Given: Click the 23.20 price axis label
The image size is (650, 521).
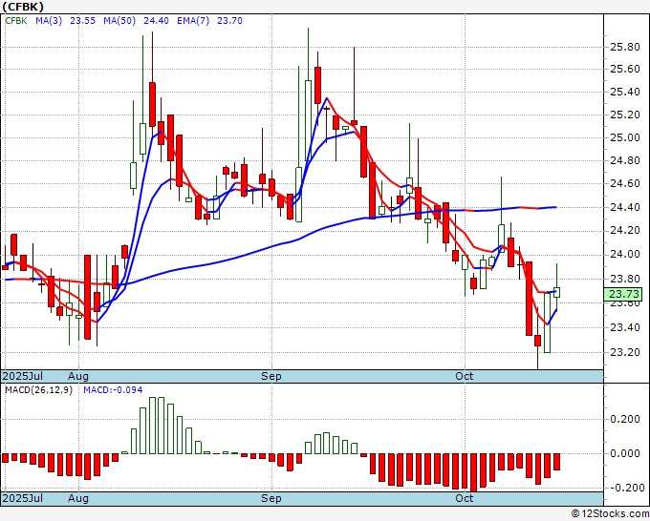Looking at the screenshot, I should coord(625,352).
